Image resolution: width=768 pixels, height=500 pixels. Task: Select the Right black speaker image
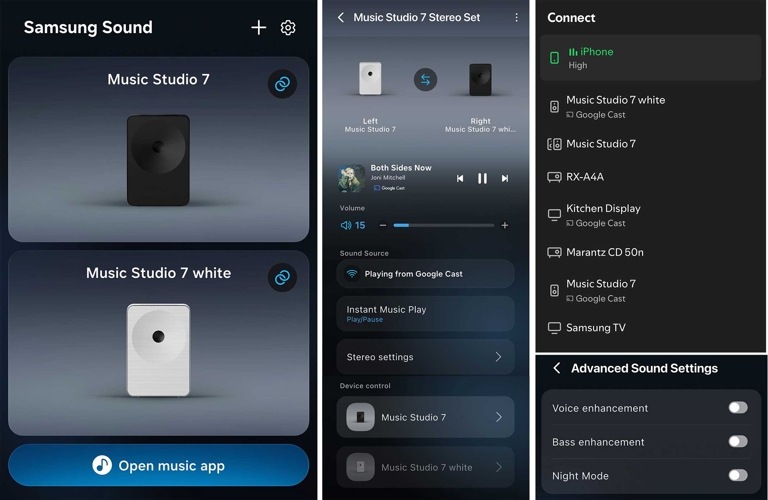tap(480, 79)
